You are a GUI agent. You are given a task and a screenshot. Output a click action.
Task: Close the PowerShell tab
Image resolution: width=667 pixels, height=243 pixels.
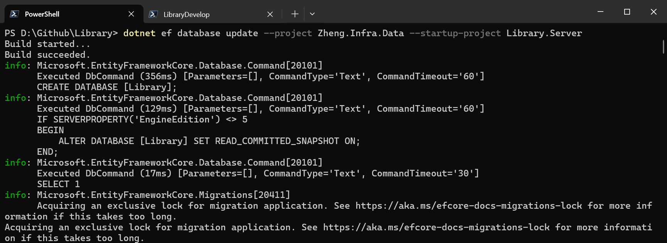pos(131,14)
